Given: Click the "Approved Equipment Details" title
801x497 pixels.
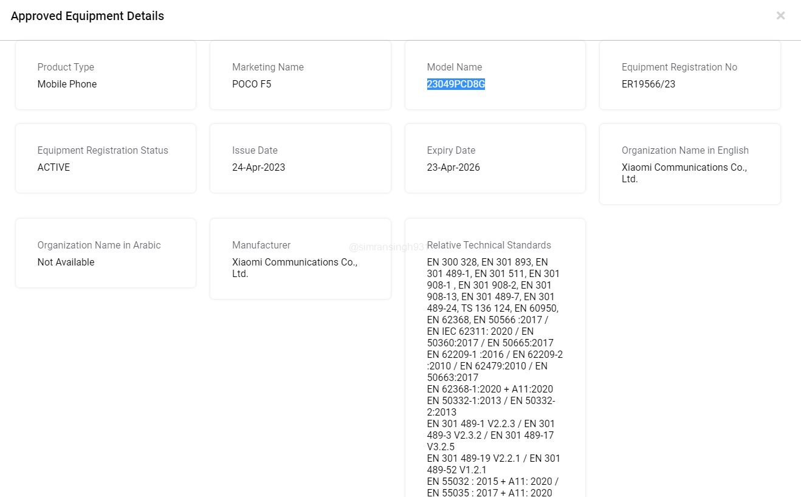Looking at the screenshot, I should click(88, 16).
